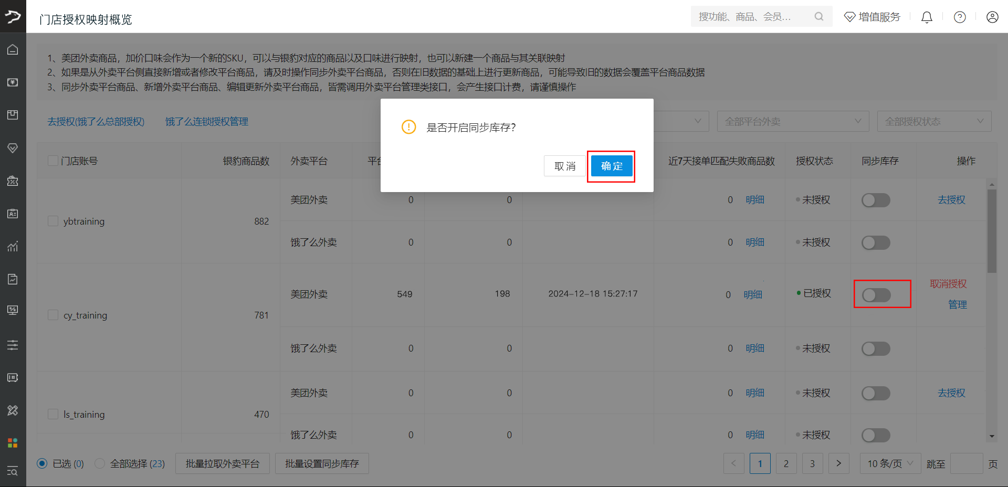Click the home icon in sidebar
Image resolution: width=1008 pixels, height=487 pixels.
(x=13, y=50)
